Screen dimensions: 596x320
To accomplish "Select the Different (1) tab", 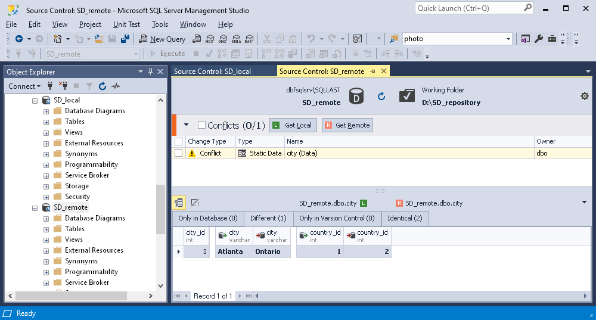I will [268, 218].
